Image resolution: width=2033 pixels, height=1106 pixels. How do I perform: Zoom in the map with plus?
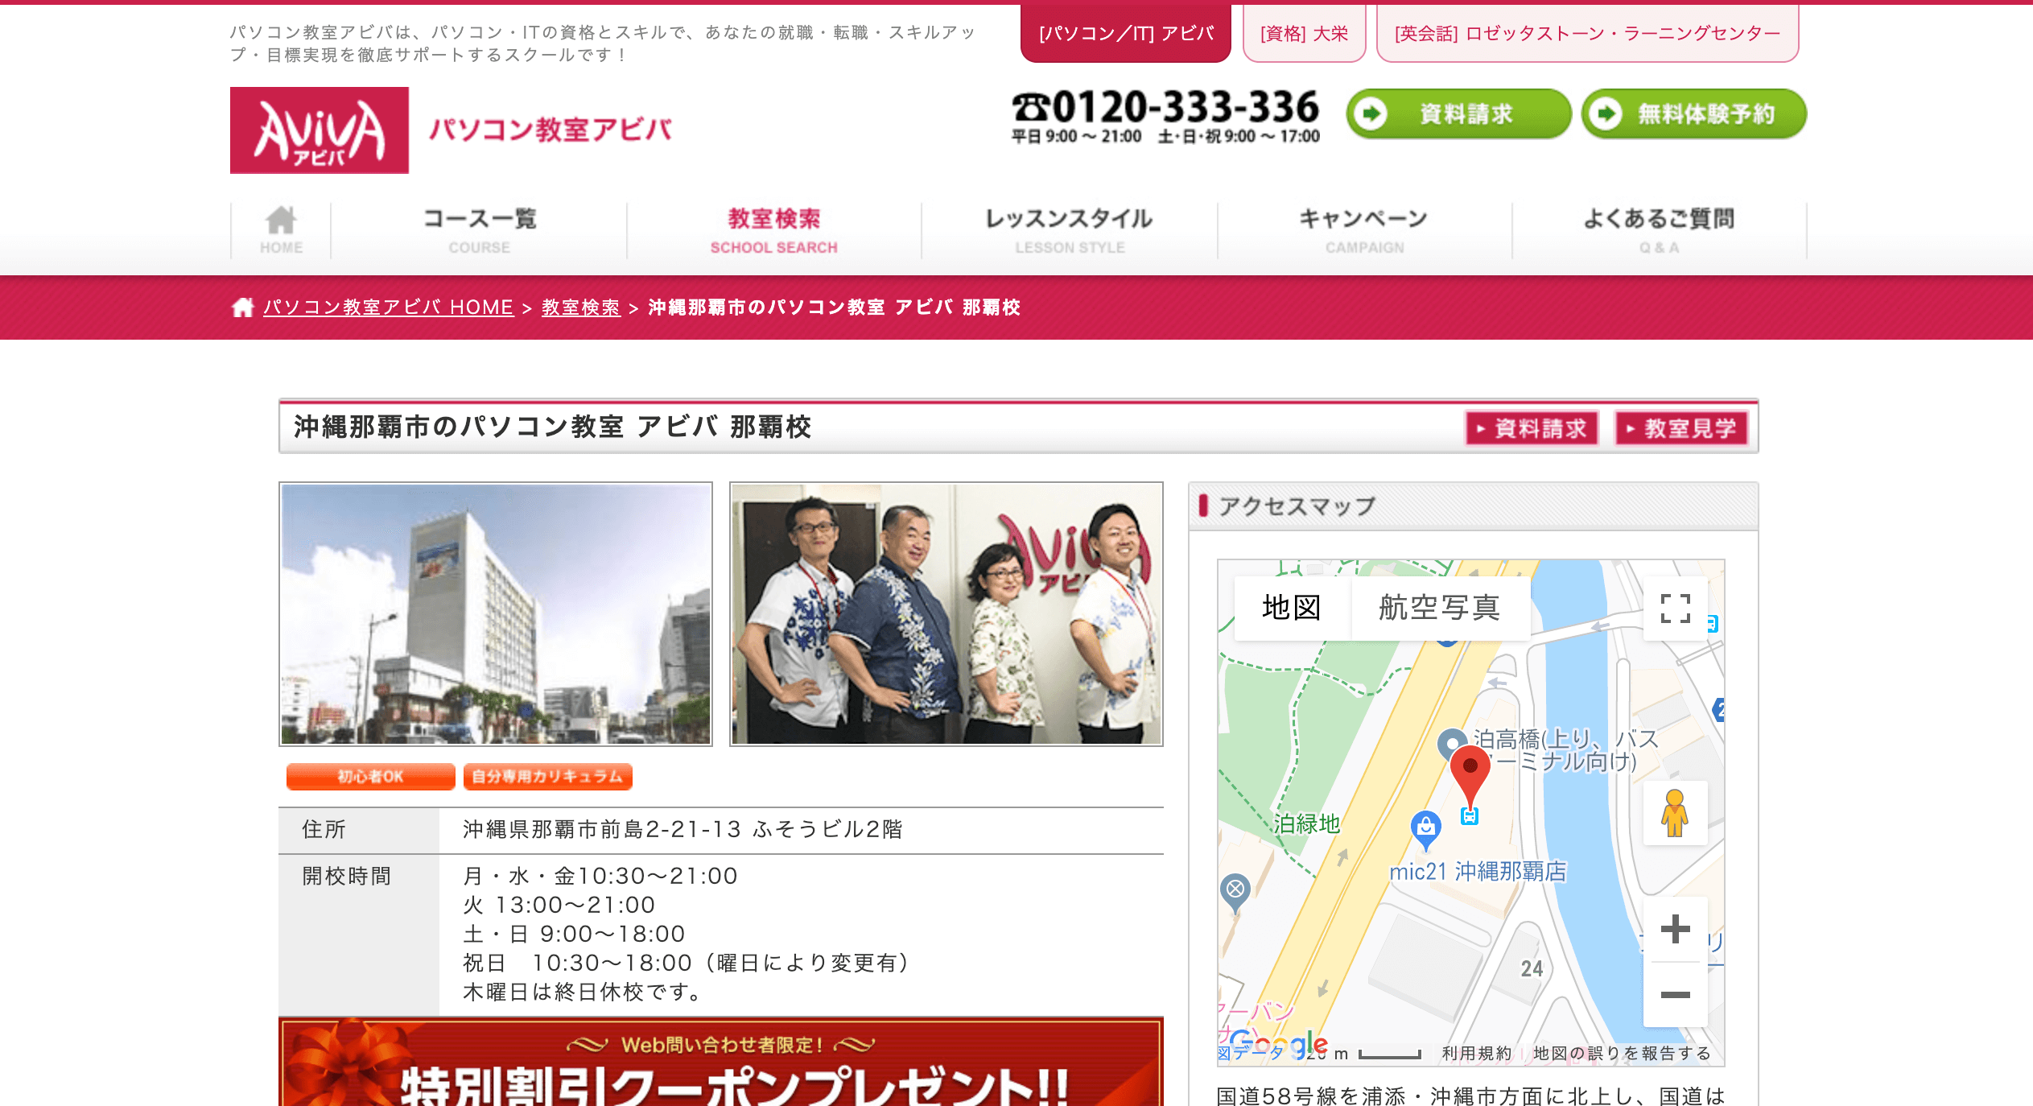pyautogui.click(x=1675, y=929)
